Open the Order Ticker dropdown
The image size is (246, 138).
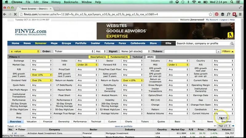coord(73,51)
